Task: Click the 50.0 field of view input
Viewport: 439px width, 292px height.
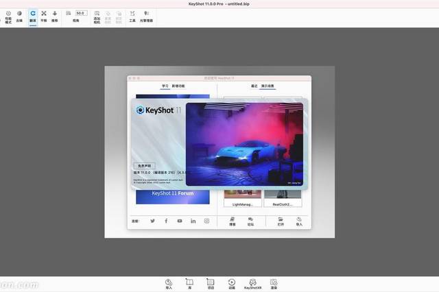Action: [82, 13]
